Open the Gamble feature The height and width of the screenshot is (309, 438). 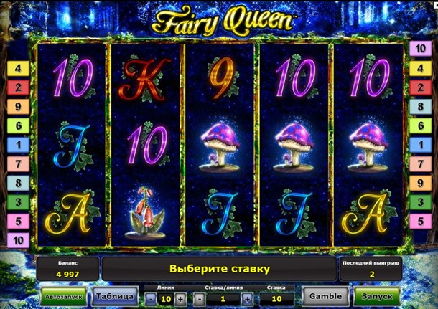tap(326, 296)
